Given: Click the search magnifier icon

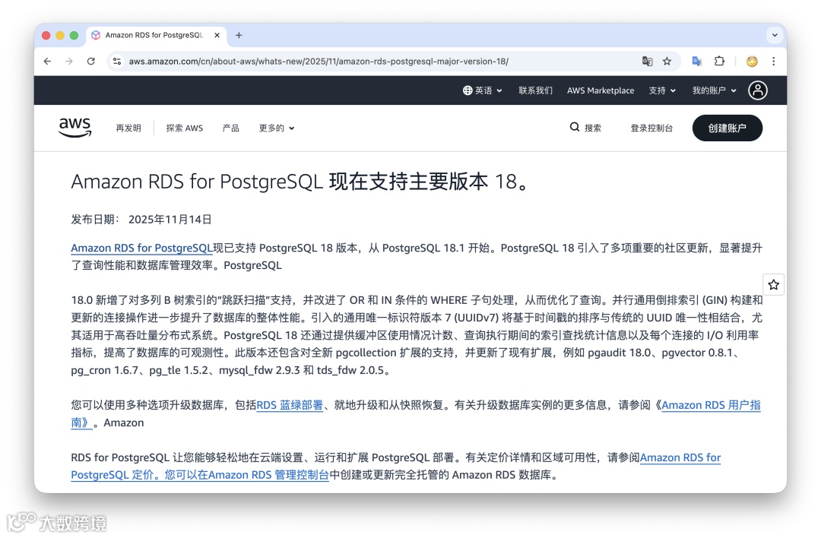Looking at the screenshot, I should coord(575,127).
